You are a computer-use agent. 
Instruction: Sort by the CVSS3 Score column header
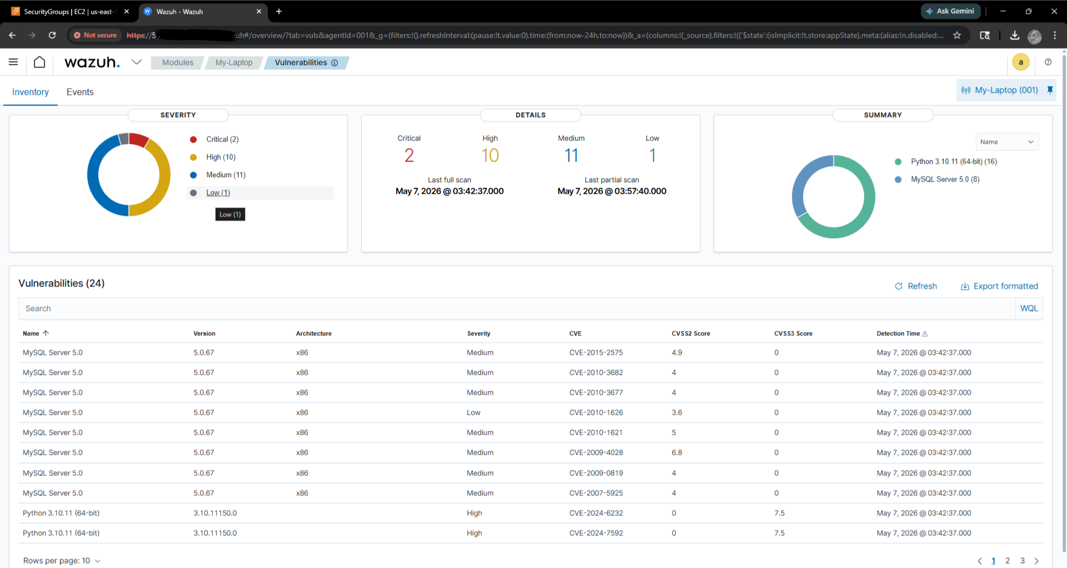[793, 334]
